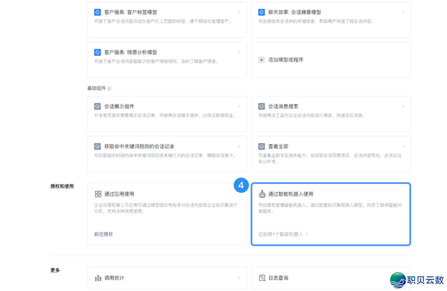The height and width of the screenshot is (291, 447).
Task: Open the 已创建1个智能机器人 link
Action: [283, 234]
